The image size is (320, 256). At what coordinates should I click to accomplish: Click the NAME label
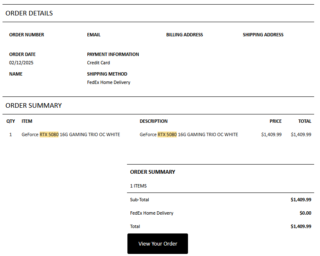tap(16, 74)
